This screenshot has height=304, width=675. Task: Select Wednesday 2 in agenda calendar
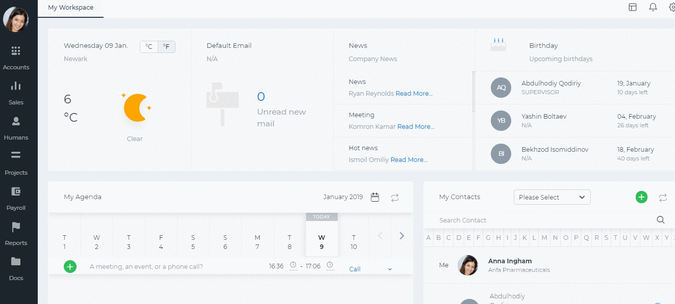click(x=97, y=242)
